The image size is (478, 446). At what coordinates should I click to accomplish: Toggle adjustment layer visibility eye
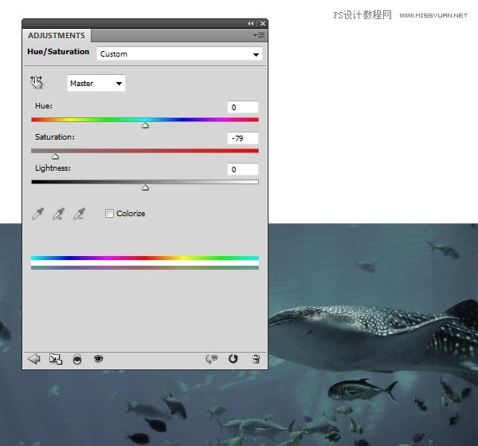[x=98, y=359]
